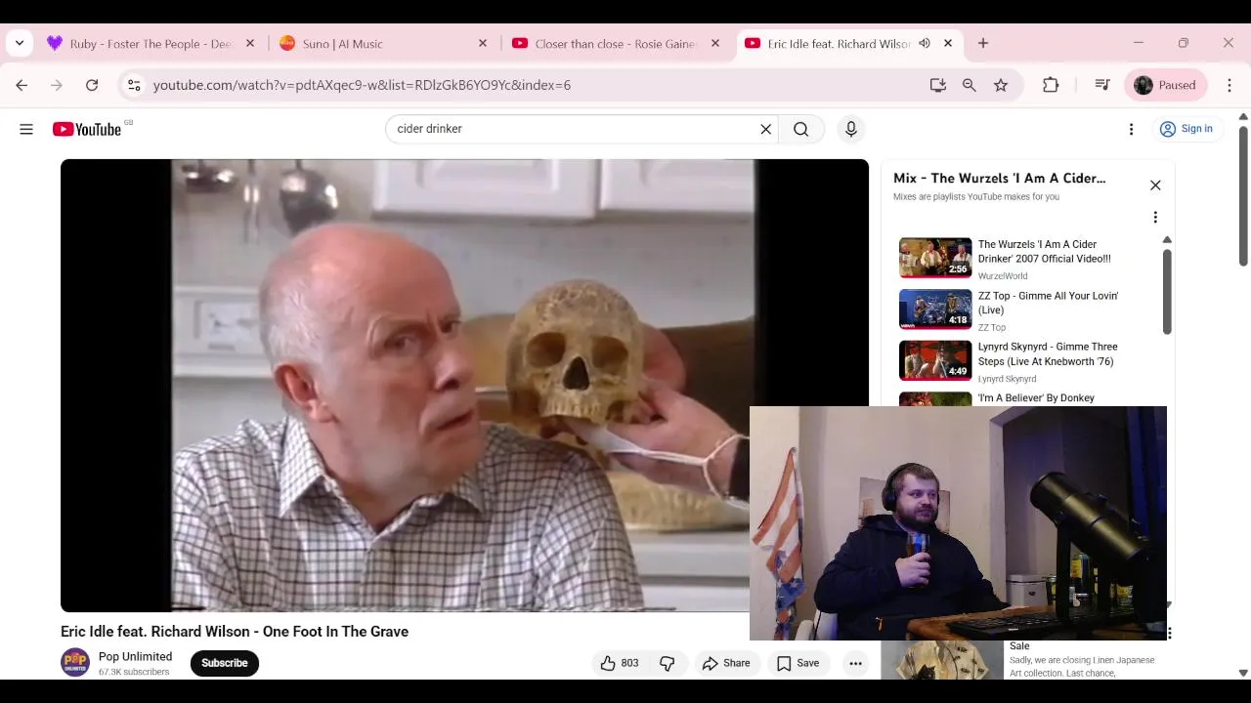Bookmark this page with the star

click(1001, 85)
